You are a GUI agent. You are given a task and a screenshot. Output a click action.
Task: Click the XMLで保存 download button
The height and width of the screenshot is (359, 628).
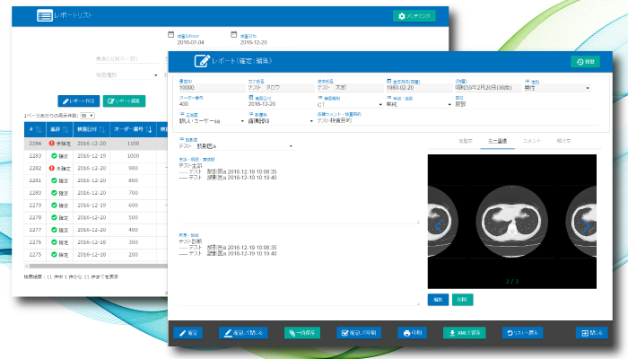tap(467, 333)
